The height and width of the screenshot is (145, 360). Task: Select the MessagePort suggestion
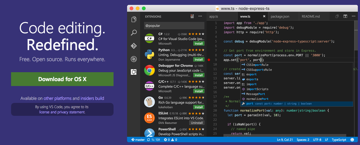point(297,94)
